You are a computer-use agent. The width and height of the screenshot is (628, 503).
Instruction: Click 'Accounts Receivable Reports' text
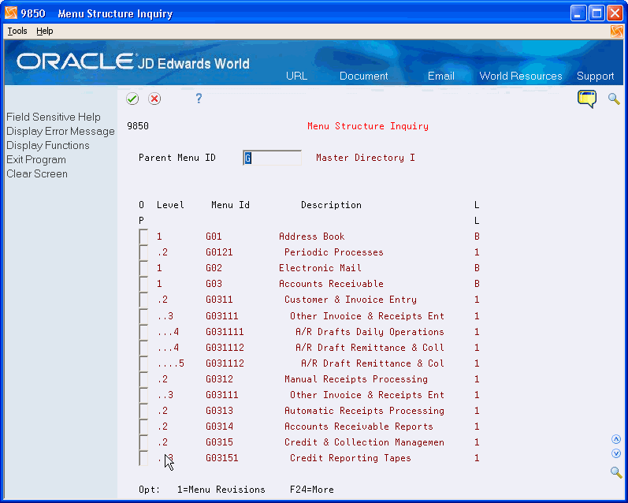pyautogui.click(x=359, y=427)
